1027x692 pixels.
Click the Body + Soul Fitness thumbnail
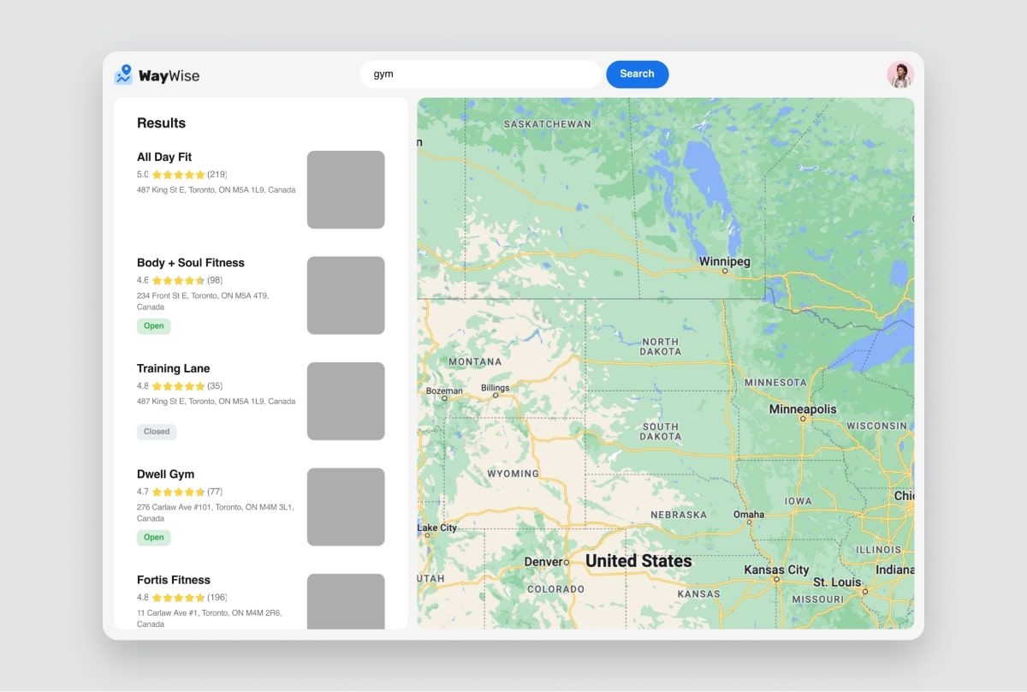tap(346, 295)
